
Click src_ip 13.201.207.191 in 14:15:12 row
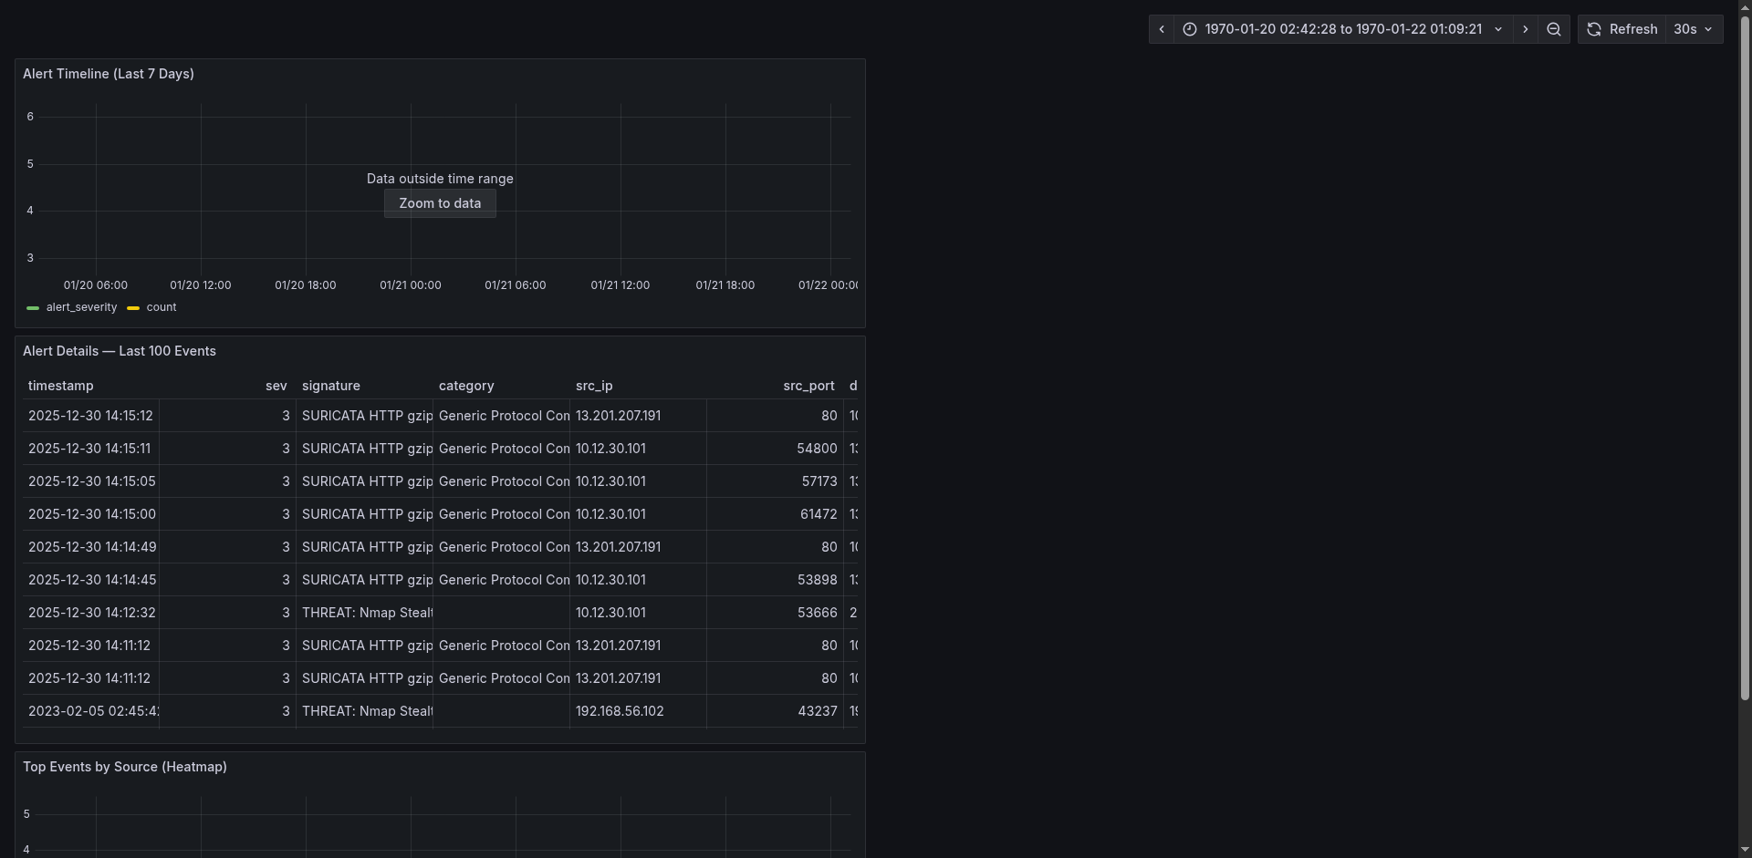tap(638, 416)
